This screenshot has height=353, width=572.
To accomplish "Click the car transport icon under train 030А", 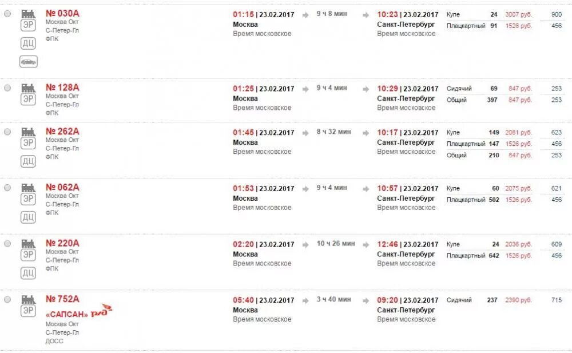I will (x=29, y=62).
